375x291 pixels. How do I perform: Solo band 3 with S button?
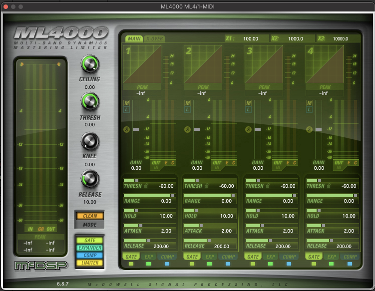[249, 129]
